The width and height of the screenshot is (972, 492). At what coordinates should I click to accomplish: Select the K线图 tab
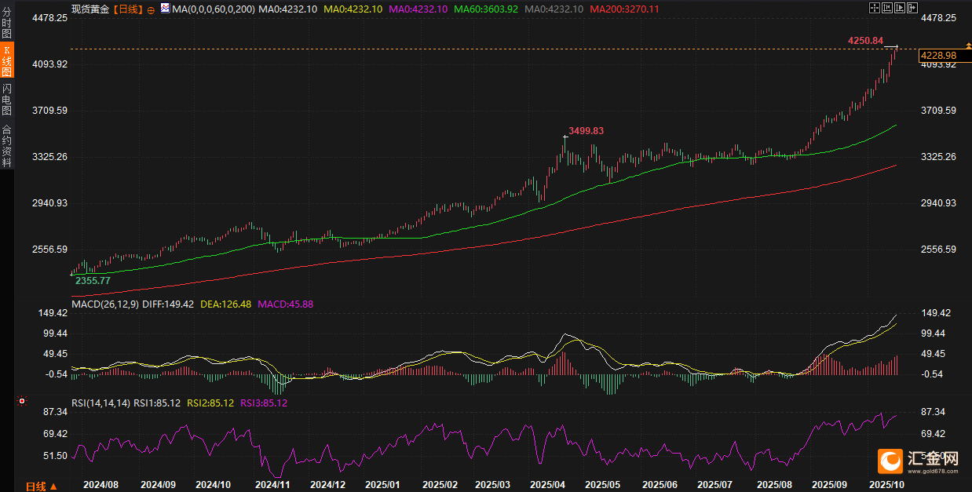click(x=7, y=61)
